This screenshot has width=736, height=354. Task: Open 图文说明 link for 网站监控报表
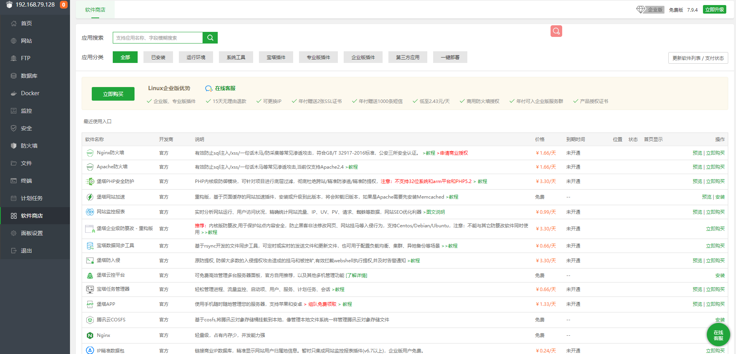pyautogui.click(x=435, y=212)
